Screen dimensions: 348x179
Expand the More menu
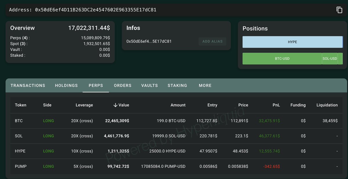(x=205, y=86)
